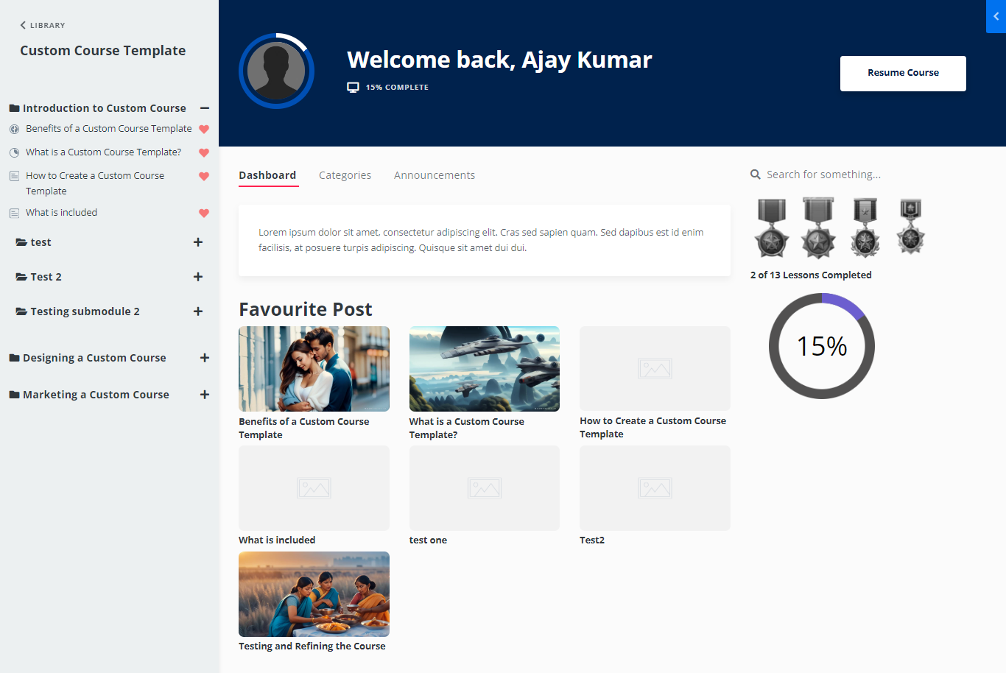Image resolution: width=1006 pixels, height=673 pixels.
Task: Click the Resume Course button
Action: (903, 73)
